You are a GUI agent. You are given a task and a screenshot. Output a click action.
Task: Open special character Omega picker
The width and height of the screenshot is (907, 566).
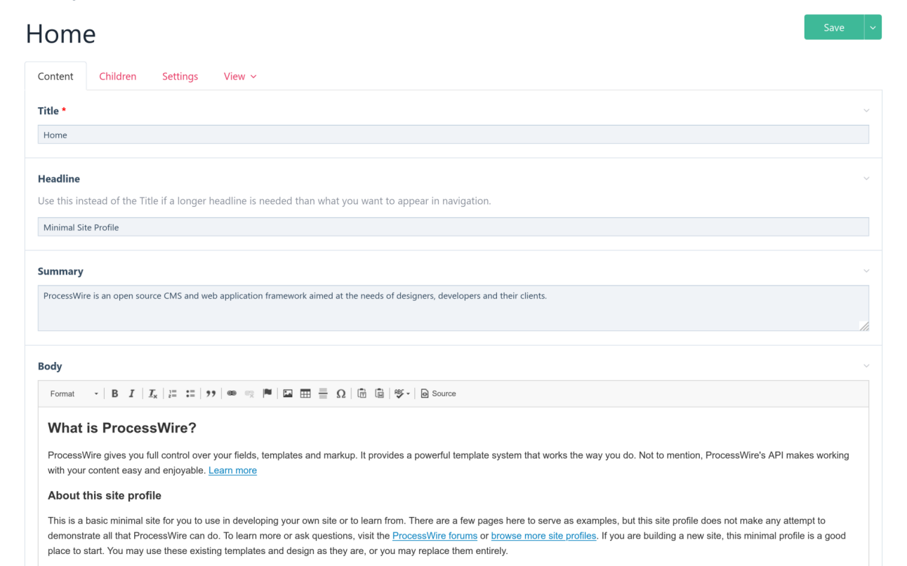tap(340, 394)
